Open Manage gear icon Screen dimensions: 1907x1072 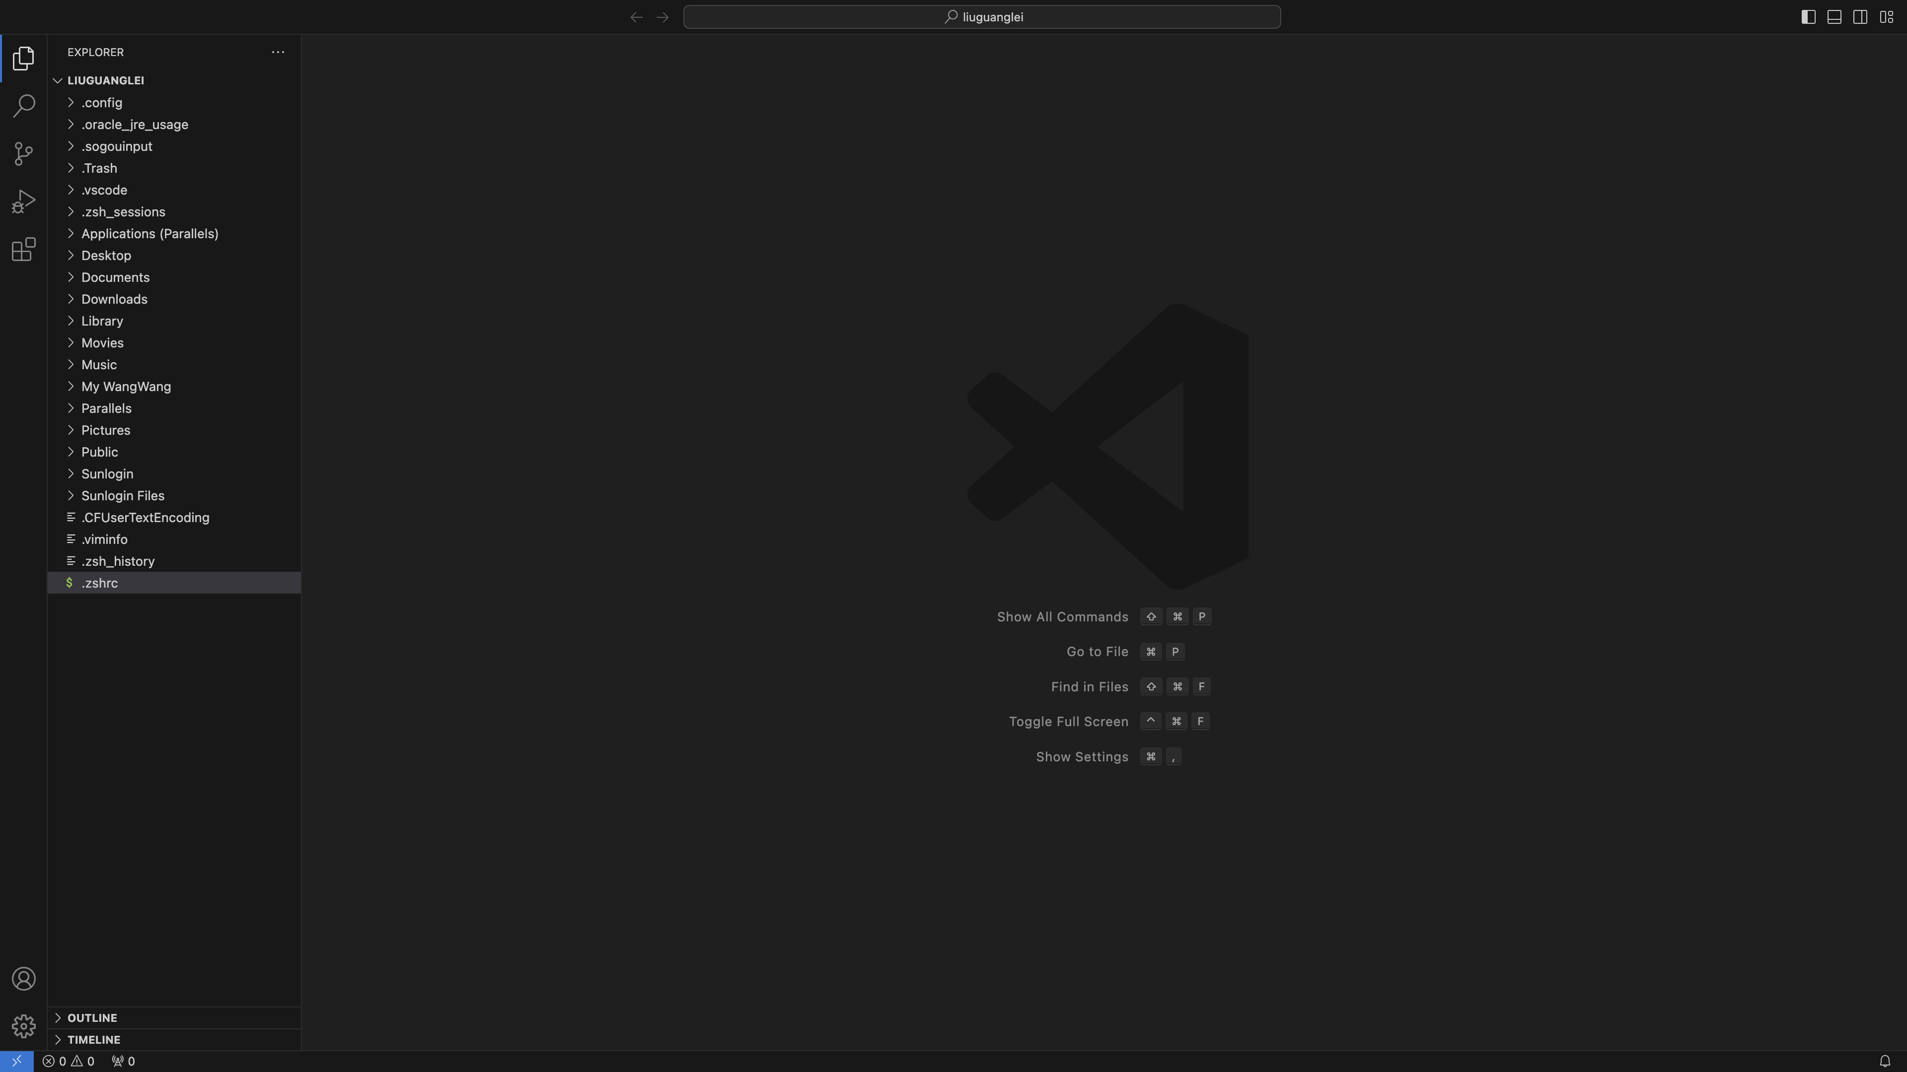pyautogui.click(x=24, y=1026)
